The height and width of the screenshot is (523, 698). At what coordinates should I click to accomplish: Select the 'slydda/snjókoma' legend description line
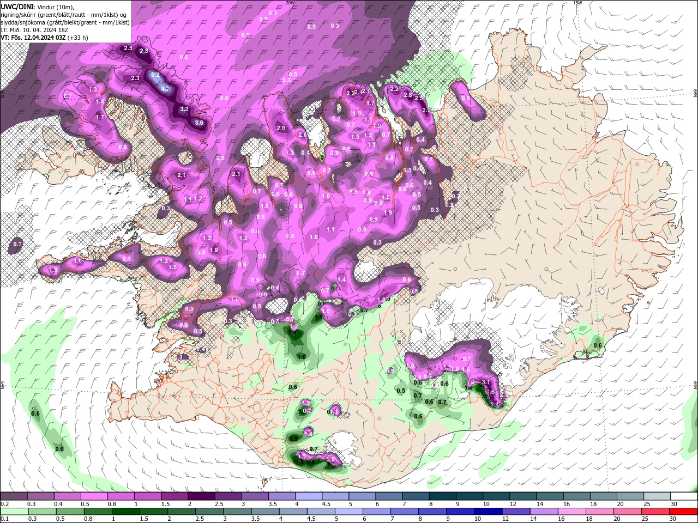point(65,22)
